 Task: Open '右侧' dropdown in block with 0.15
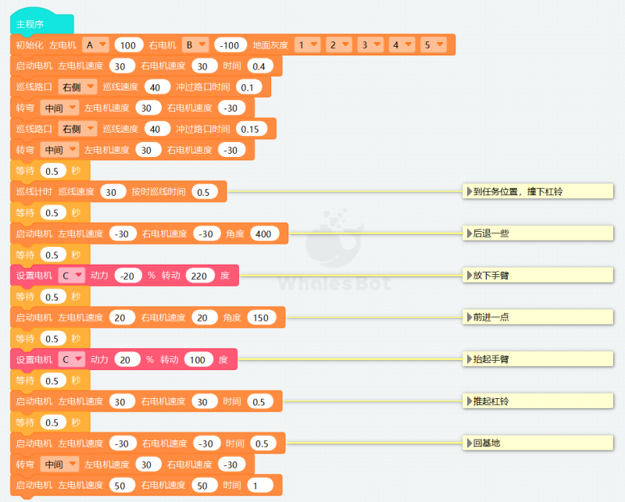(x=78, y=129)
